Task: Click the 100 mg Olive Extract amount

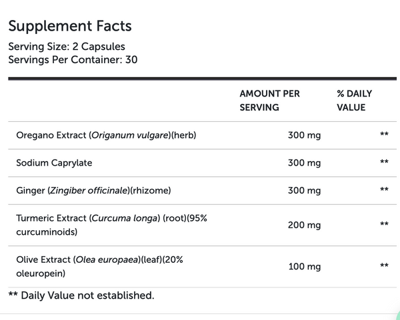Action: pos(305,267)
